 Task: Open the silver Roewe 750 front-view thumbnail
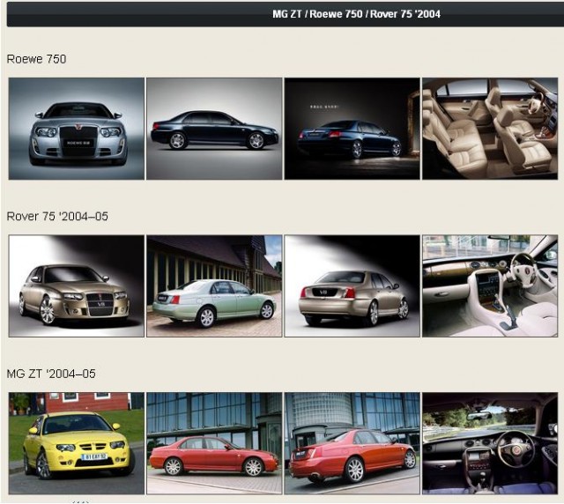click(x=77, y=129)
